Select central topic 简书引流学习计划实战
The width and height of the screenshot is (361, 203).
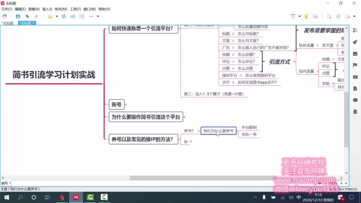[x=54, y=75]
